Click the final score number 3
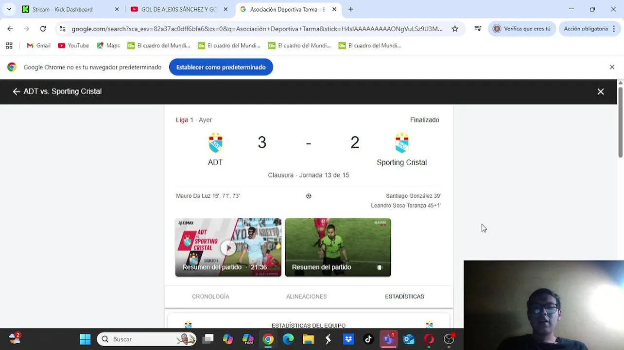The image size is (624, 350). coord(262,142)
